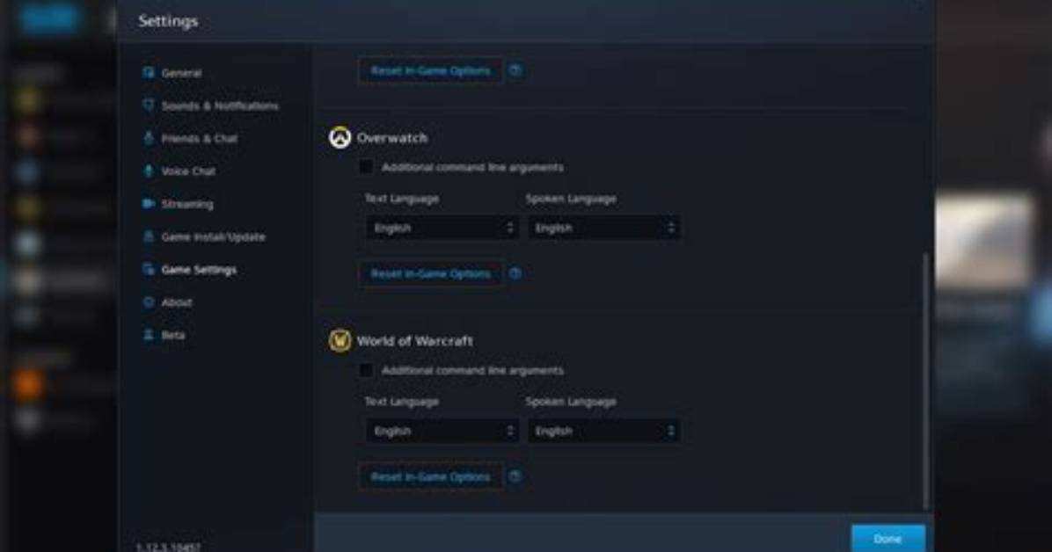The image size is (1052, 552).
Task: Open help icon beside World of Warcraft reset button
Action: [x=515, y=476]
